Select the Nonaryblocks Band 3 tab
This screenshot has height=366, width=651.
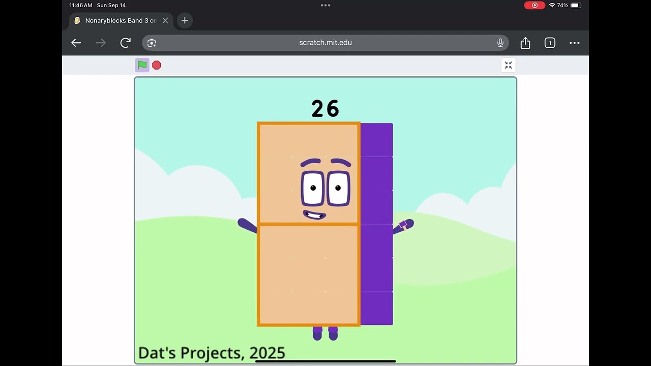(x=121, y=20)
